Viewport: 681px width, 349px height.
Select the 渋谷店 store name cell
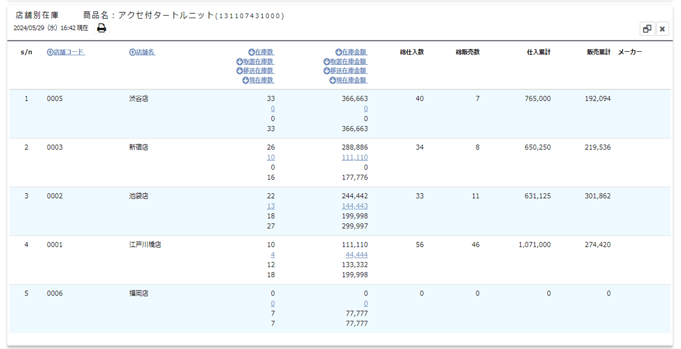pyautogui.click(x=139, y=99)
